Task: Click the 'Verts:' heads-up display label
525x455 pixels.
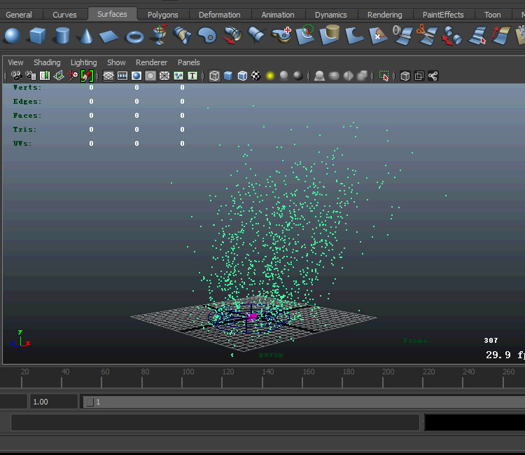Action: coord(27,88)
